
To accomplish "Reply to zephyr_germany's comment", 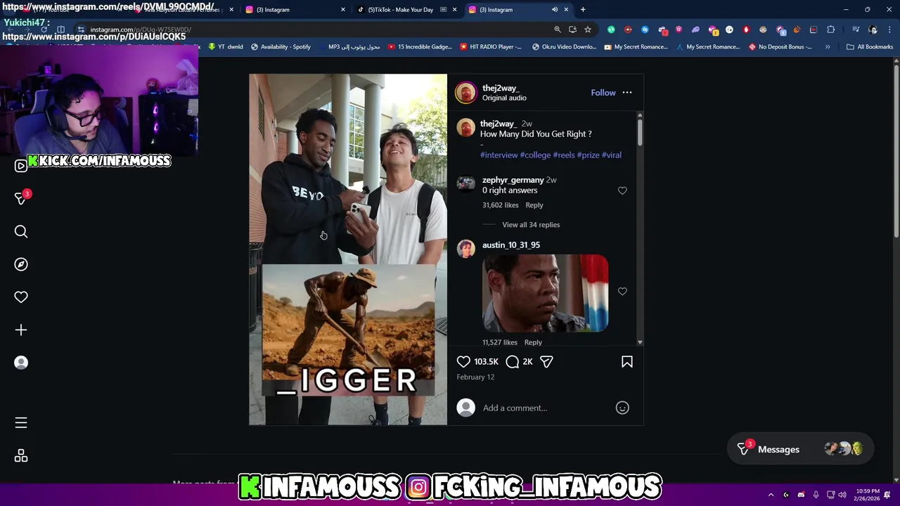I will click(534, 205).
